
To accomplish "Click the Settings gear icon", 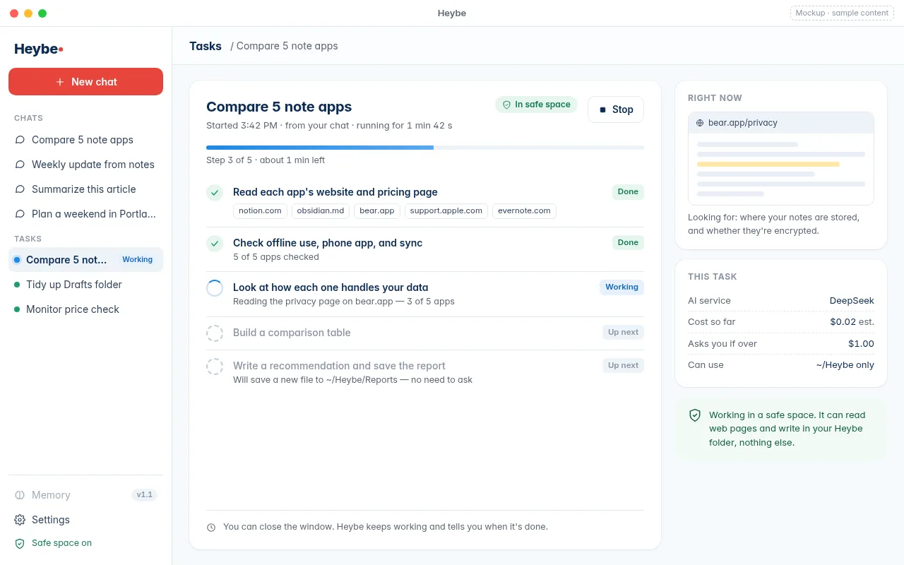I will click(20, 520).
